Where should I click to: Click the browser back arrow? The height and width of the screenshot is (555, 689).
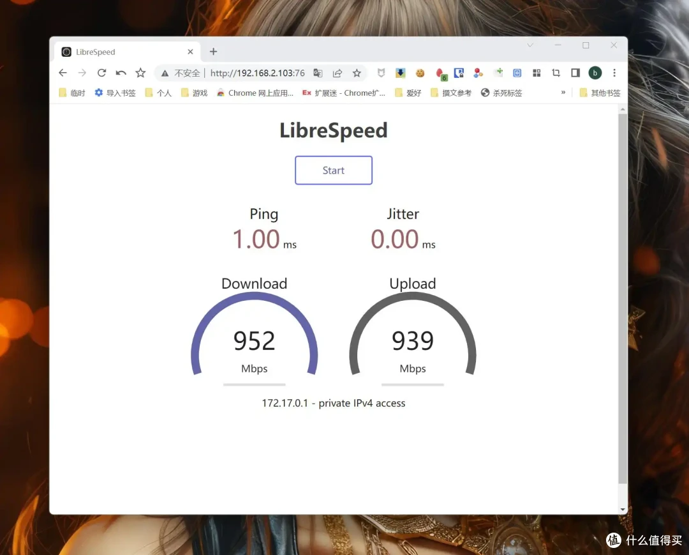click(x=63, y=73)
